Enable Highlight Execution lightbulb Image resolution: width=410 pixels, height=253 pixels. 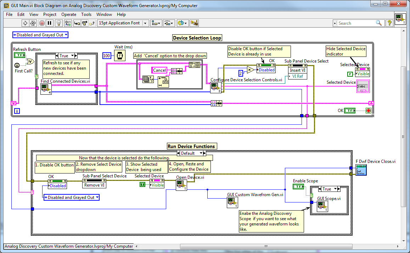58,23
